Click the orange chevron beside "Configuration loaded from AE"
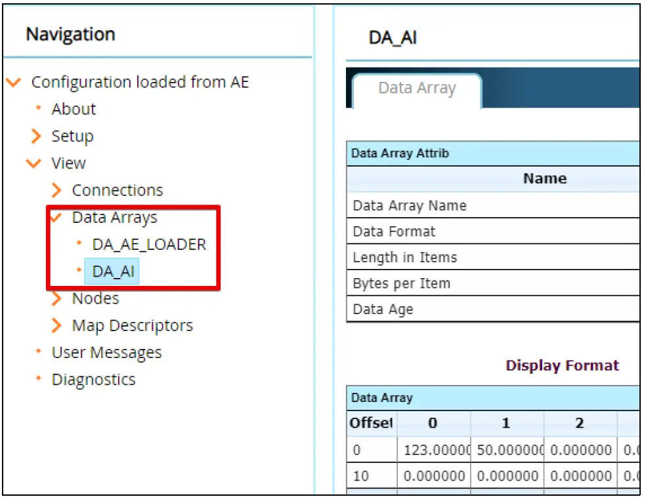The height and width of the screenshot is (501, 646). [x=14, y=82]
